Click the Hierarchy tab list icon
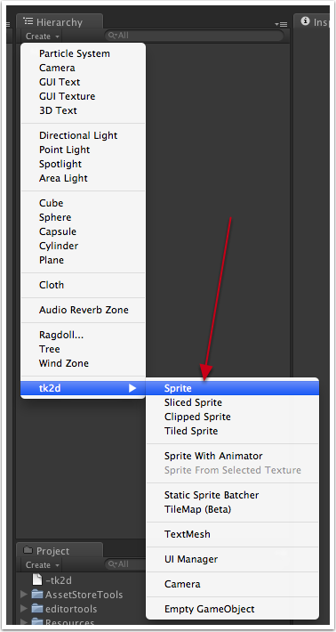This screenshot has width=336, height=632. [x=28, y=20]
